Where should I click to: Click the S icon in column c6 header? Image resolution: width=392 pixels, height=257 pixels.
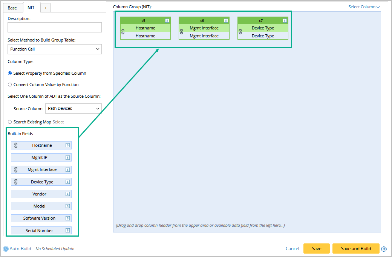pos(226,20)
